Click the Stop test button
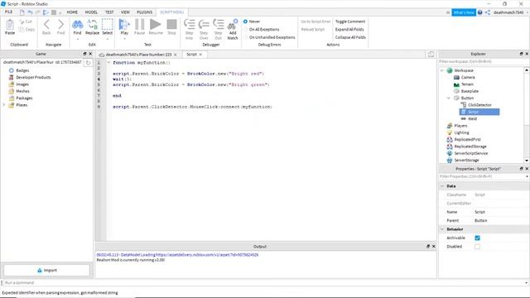 pos(171,25)
